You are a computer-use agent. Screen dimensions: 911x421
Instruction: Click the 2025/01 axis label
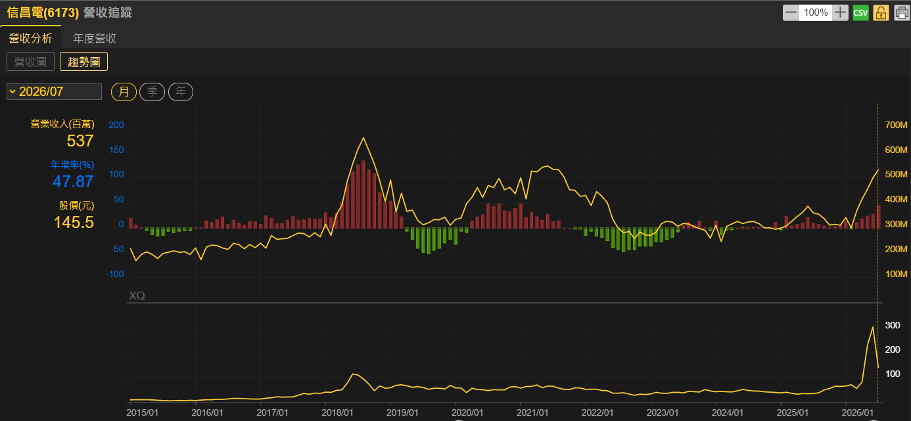[793, 412]
